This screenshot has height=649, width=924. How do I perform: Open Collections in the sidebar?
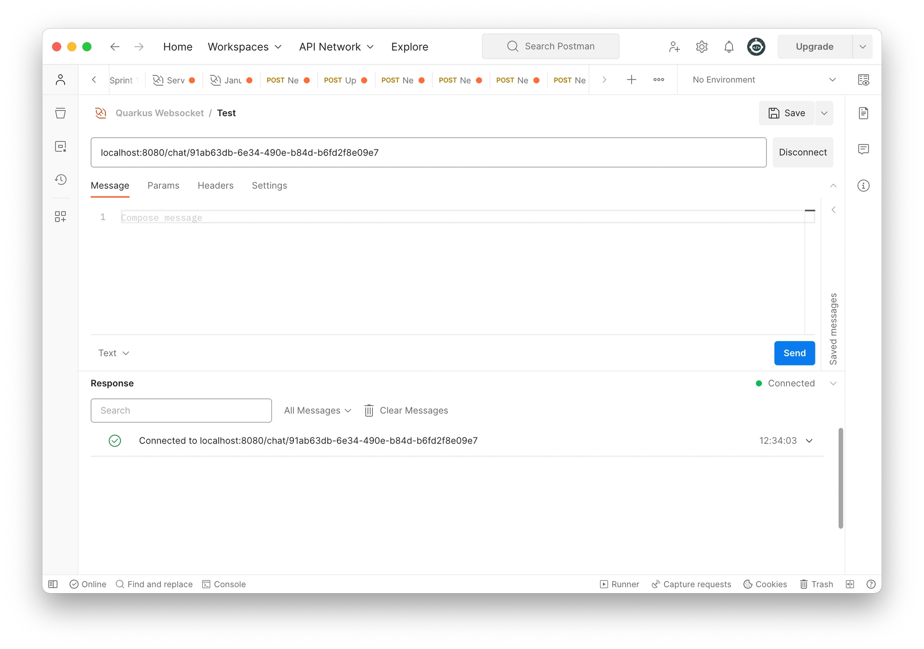click(x=61, y=113)
